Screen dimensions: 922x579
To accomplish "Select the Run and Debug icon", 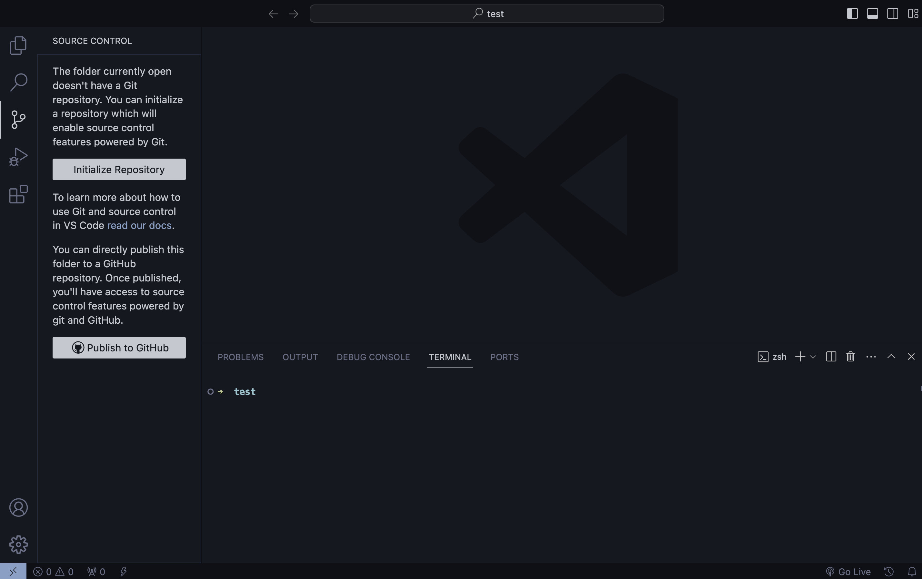I will 18,157.
